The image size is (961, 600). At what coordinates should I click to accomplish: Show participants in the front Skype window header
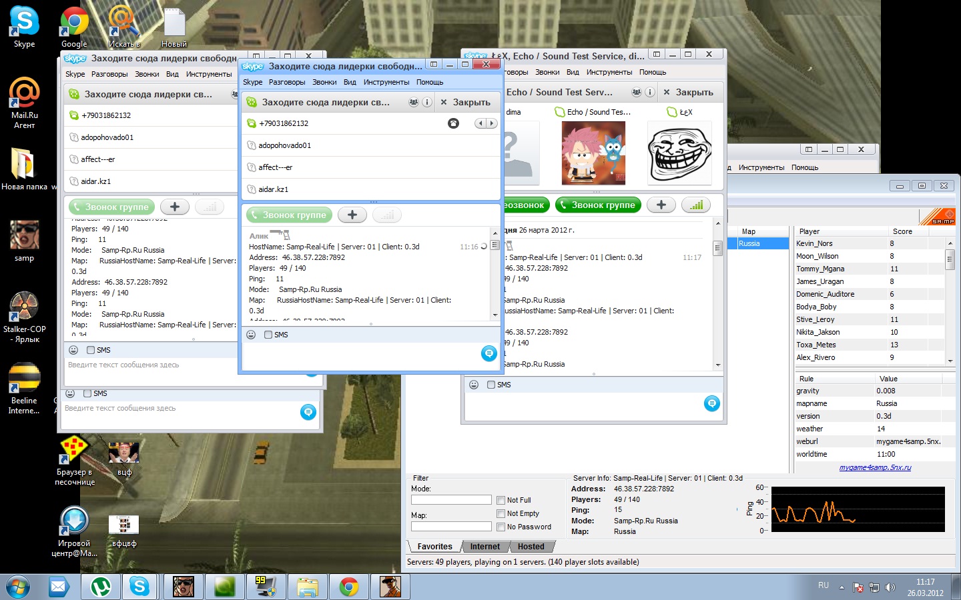tap(414, 102)
